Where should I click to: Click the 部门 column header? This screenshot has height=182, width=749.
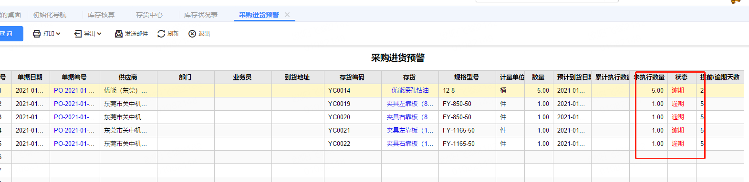(185, 77)
